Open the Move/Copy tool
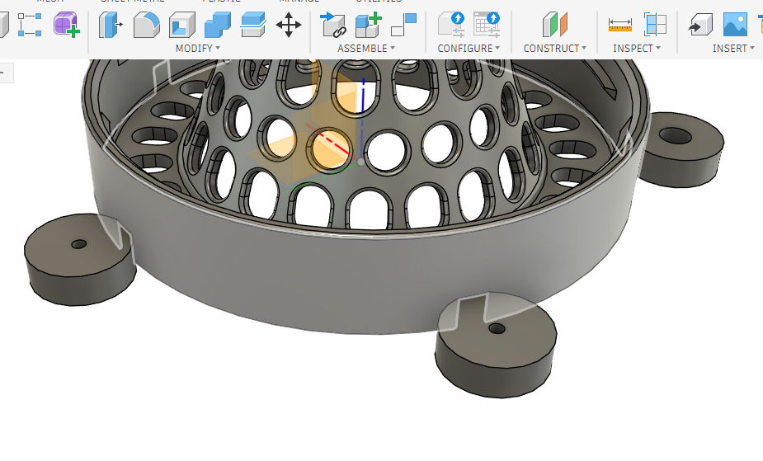Image resolution: width=763 pixels, height=461 pixels. tap(289, 25)
